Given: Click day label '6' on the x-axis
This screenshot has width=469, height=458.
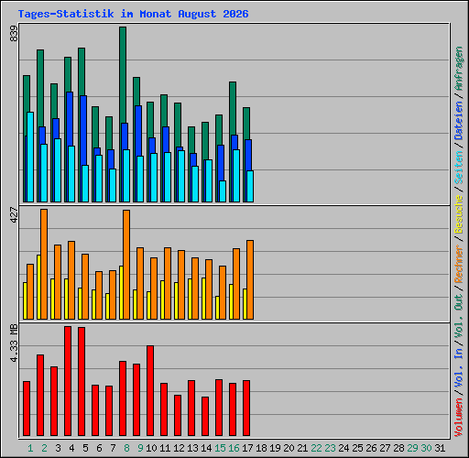Looking at the screenshot, I should [x=99, y=448].
